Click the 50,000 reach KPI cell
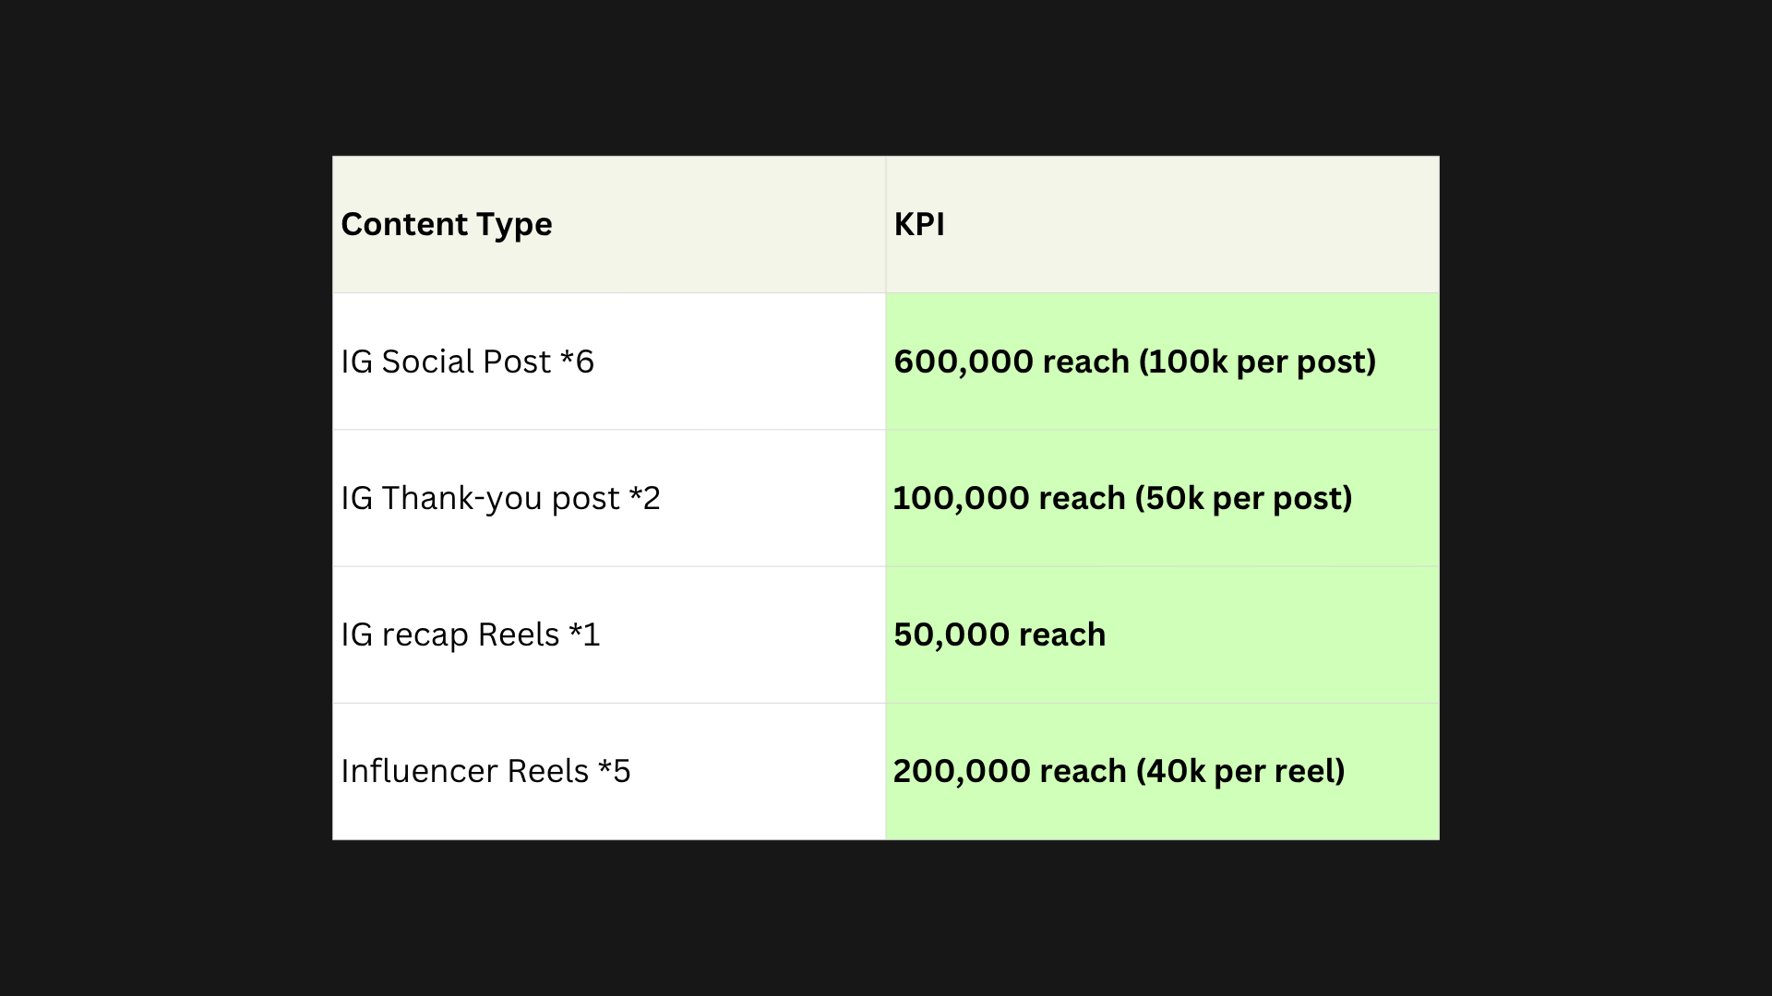Viewport: 1772px width, 996px height. pyautogui.click(x=1163, y=634)
